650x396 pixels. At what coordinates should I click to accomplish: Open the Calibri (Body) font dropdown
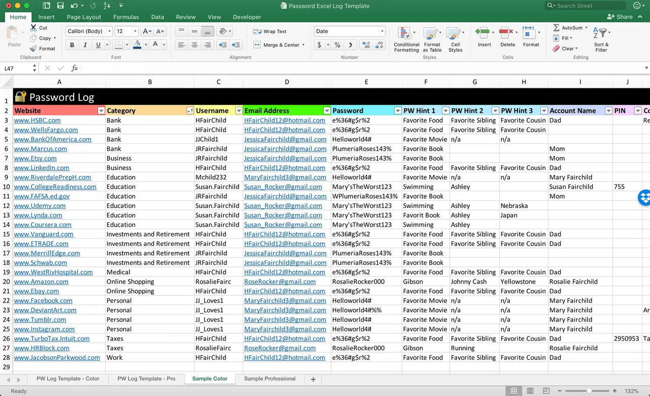(x=109, y=32)
